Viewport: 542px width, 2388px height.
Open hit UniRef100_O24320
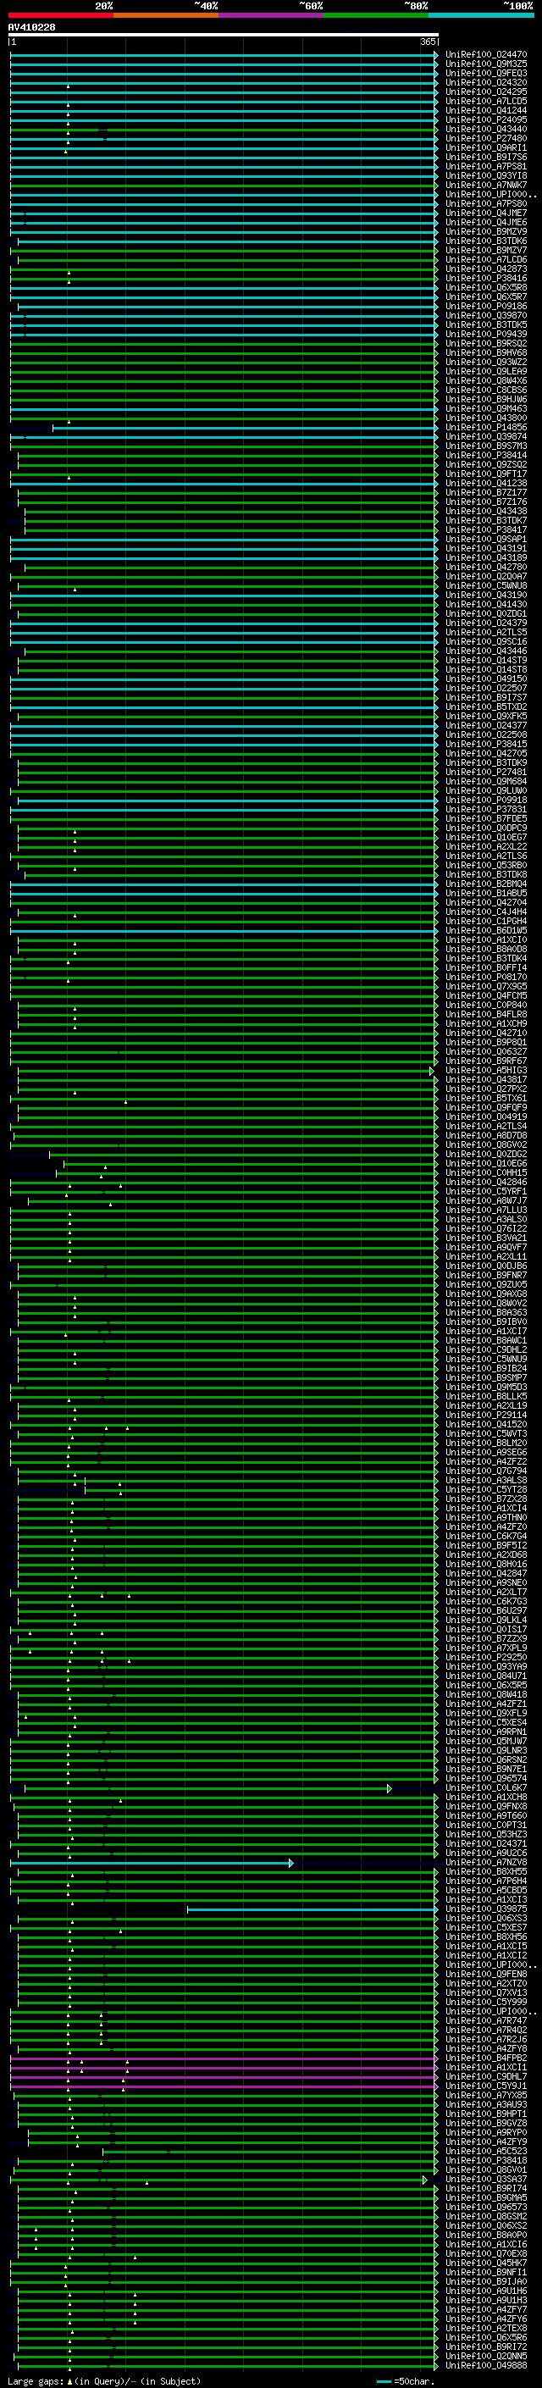[x=486, y=82]
